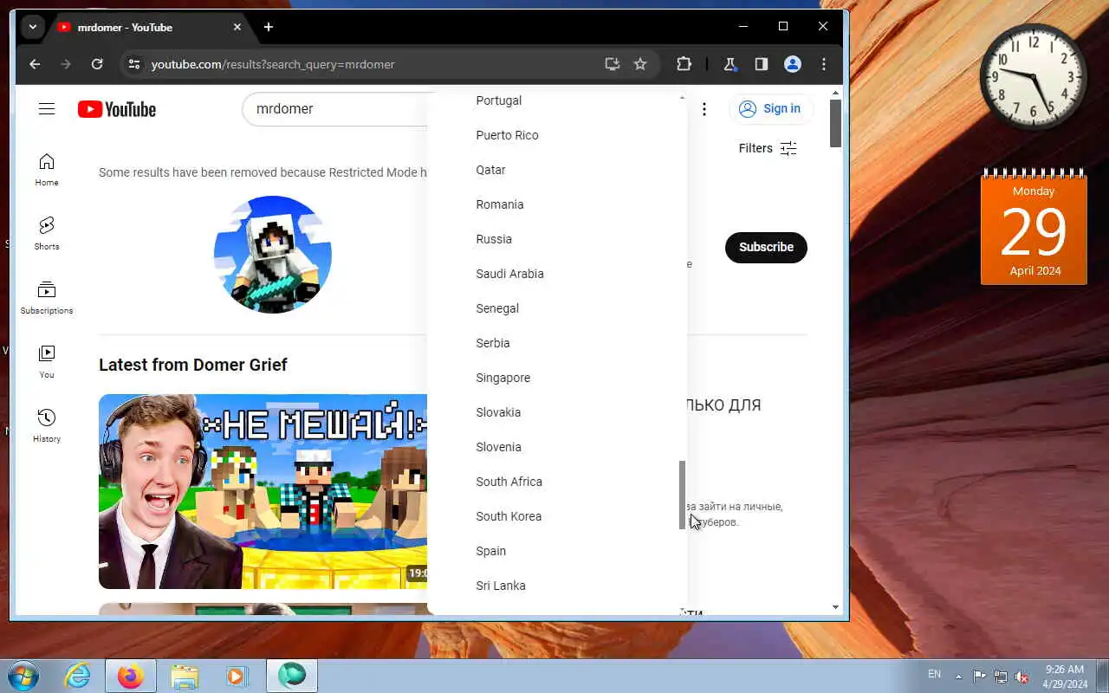Go back in Chrome
1109x693 pixels.
point(35,64)
